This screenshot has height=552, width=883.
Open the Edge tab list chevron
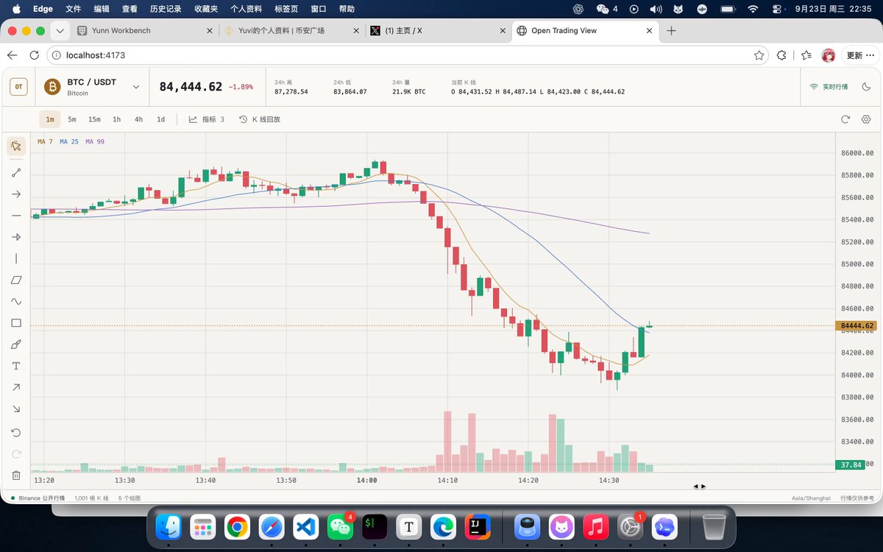(60, 31)
